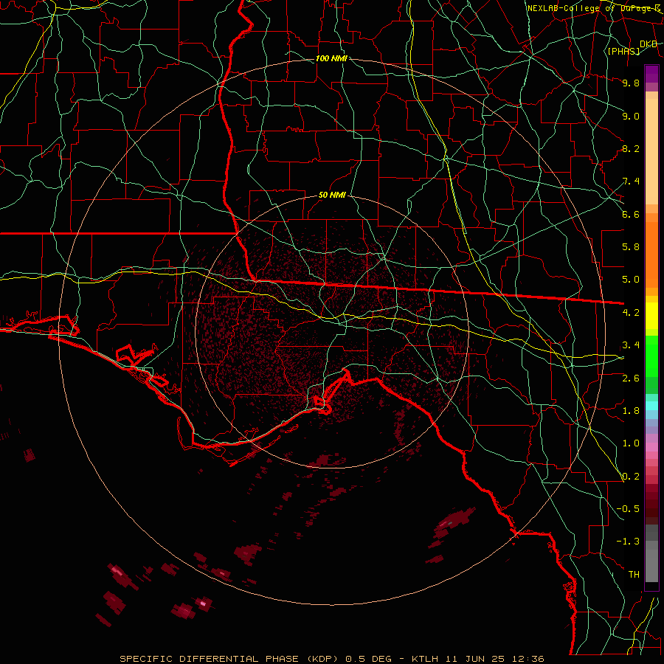Screen dimensions: 664x664
Task: Select the 8.2 scale value
Action: tap(631, 148)
